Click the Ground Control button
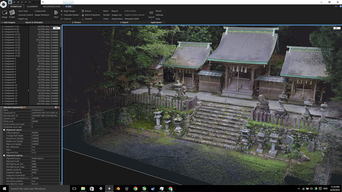 [26, 15]
